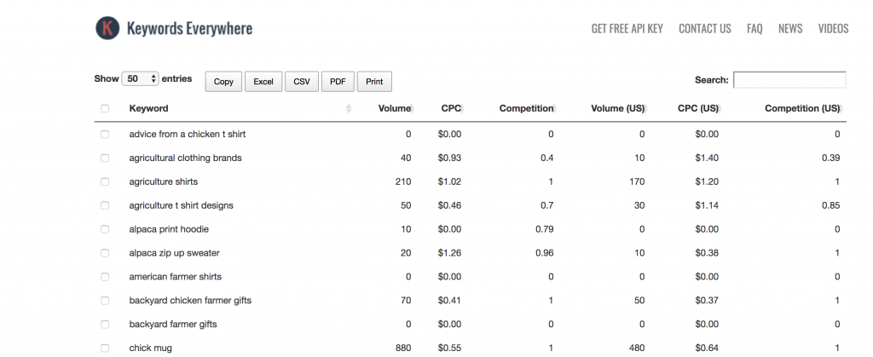Viewport: 873px width, 357px height.
Task: Sort by Volume (US) column header
Action: coord(617,108)
